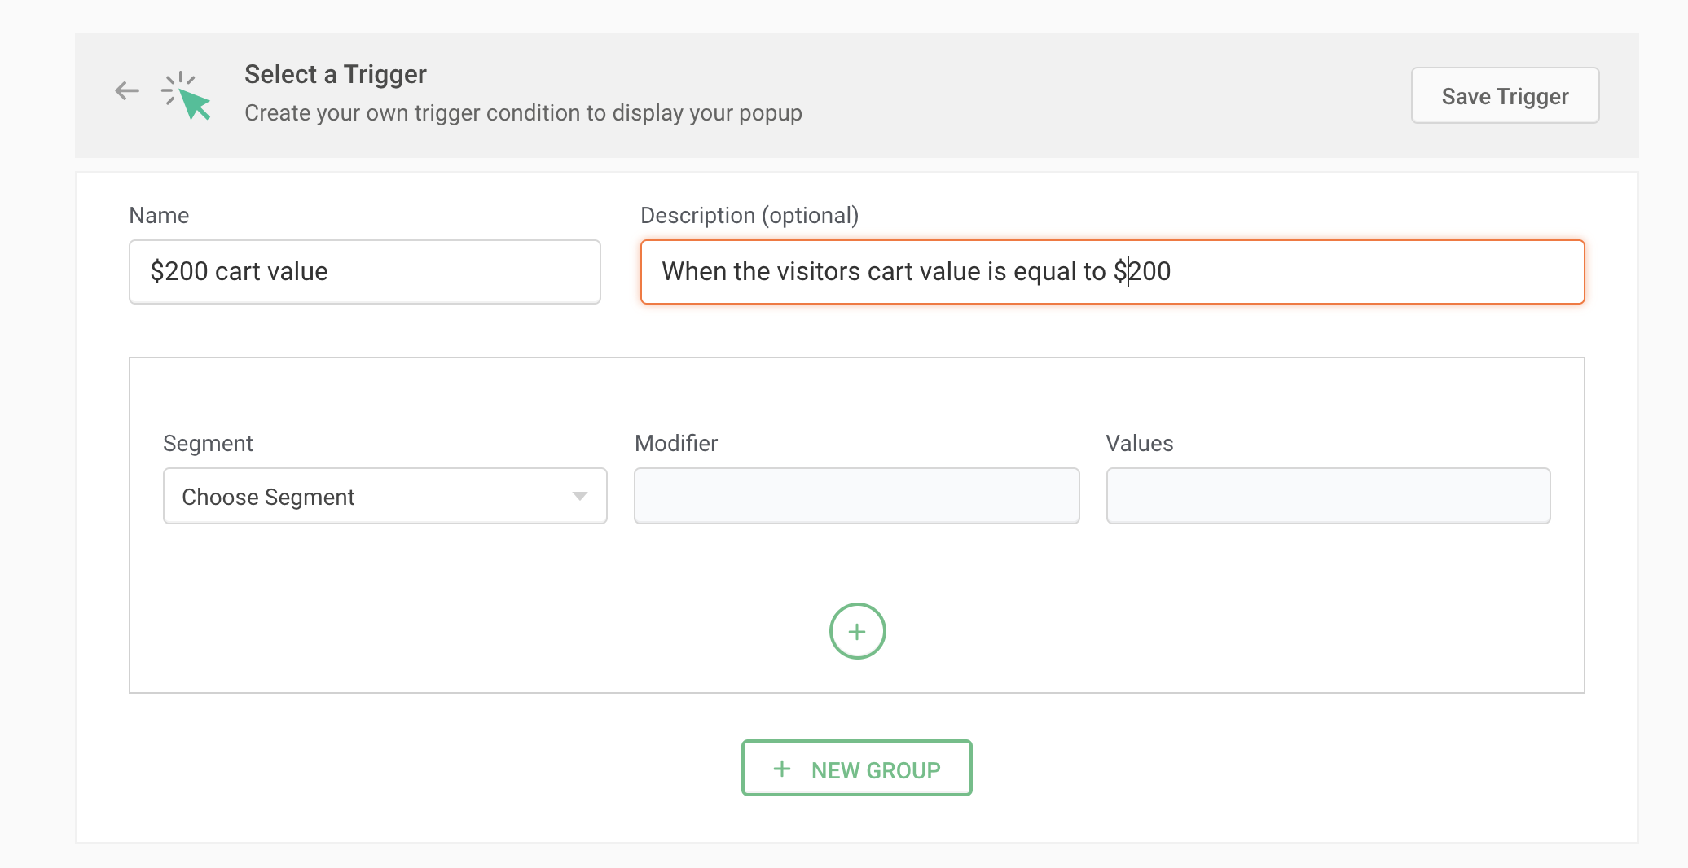Go back using the left arrow icon
Image resolution: width=1688 pixels, height=868 pixels.
[x=127, y=90]
